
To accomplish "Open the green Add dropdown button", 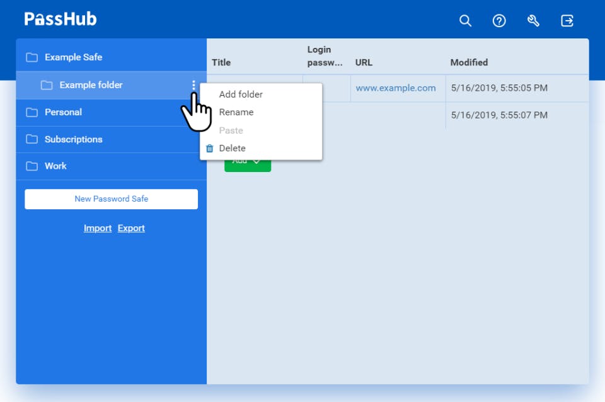I will coord(247,166).
